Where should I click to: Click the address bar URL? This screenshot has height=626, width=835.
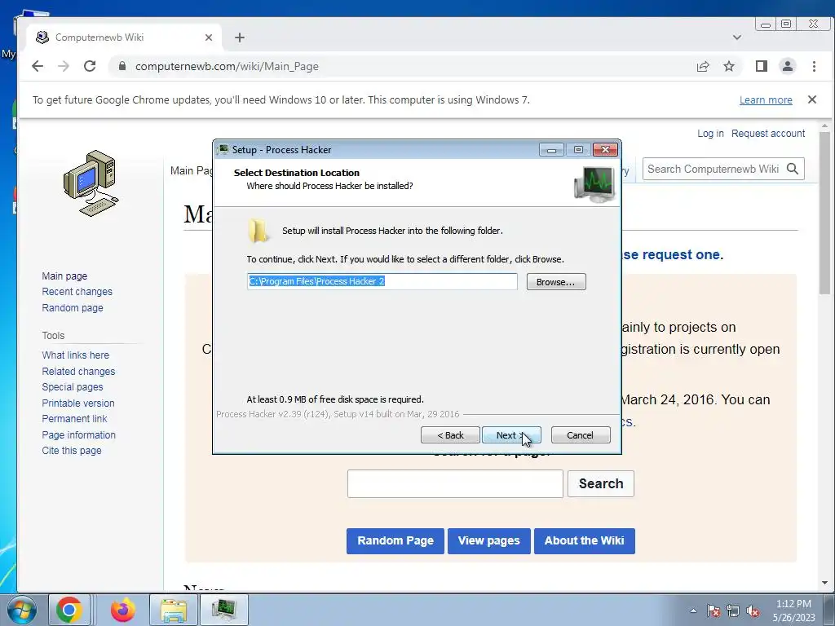[227, 66]
